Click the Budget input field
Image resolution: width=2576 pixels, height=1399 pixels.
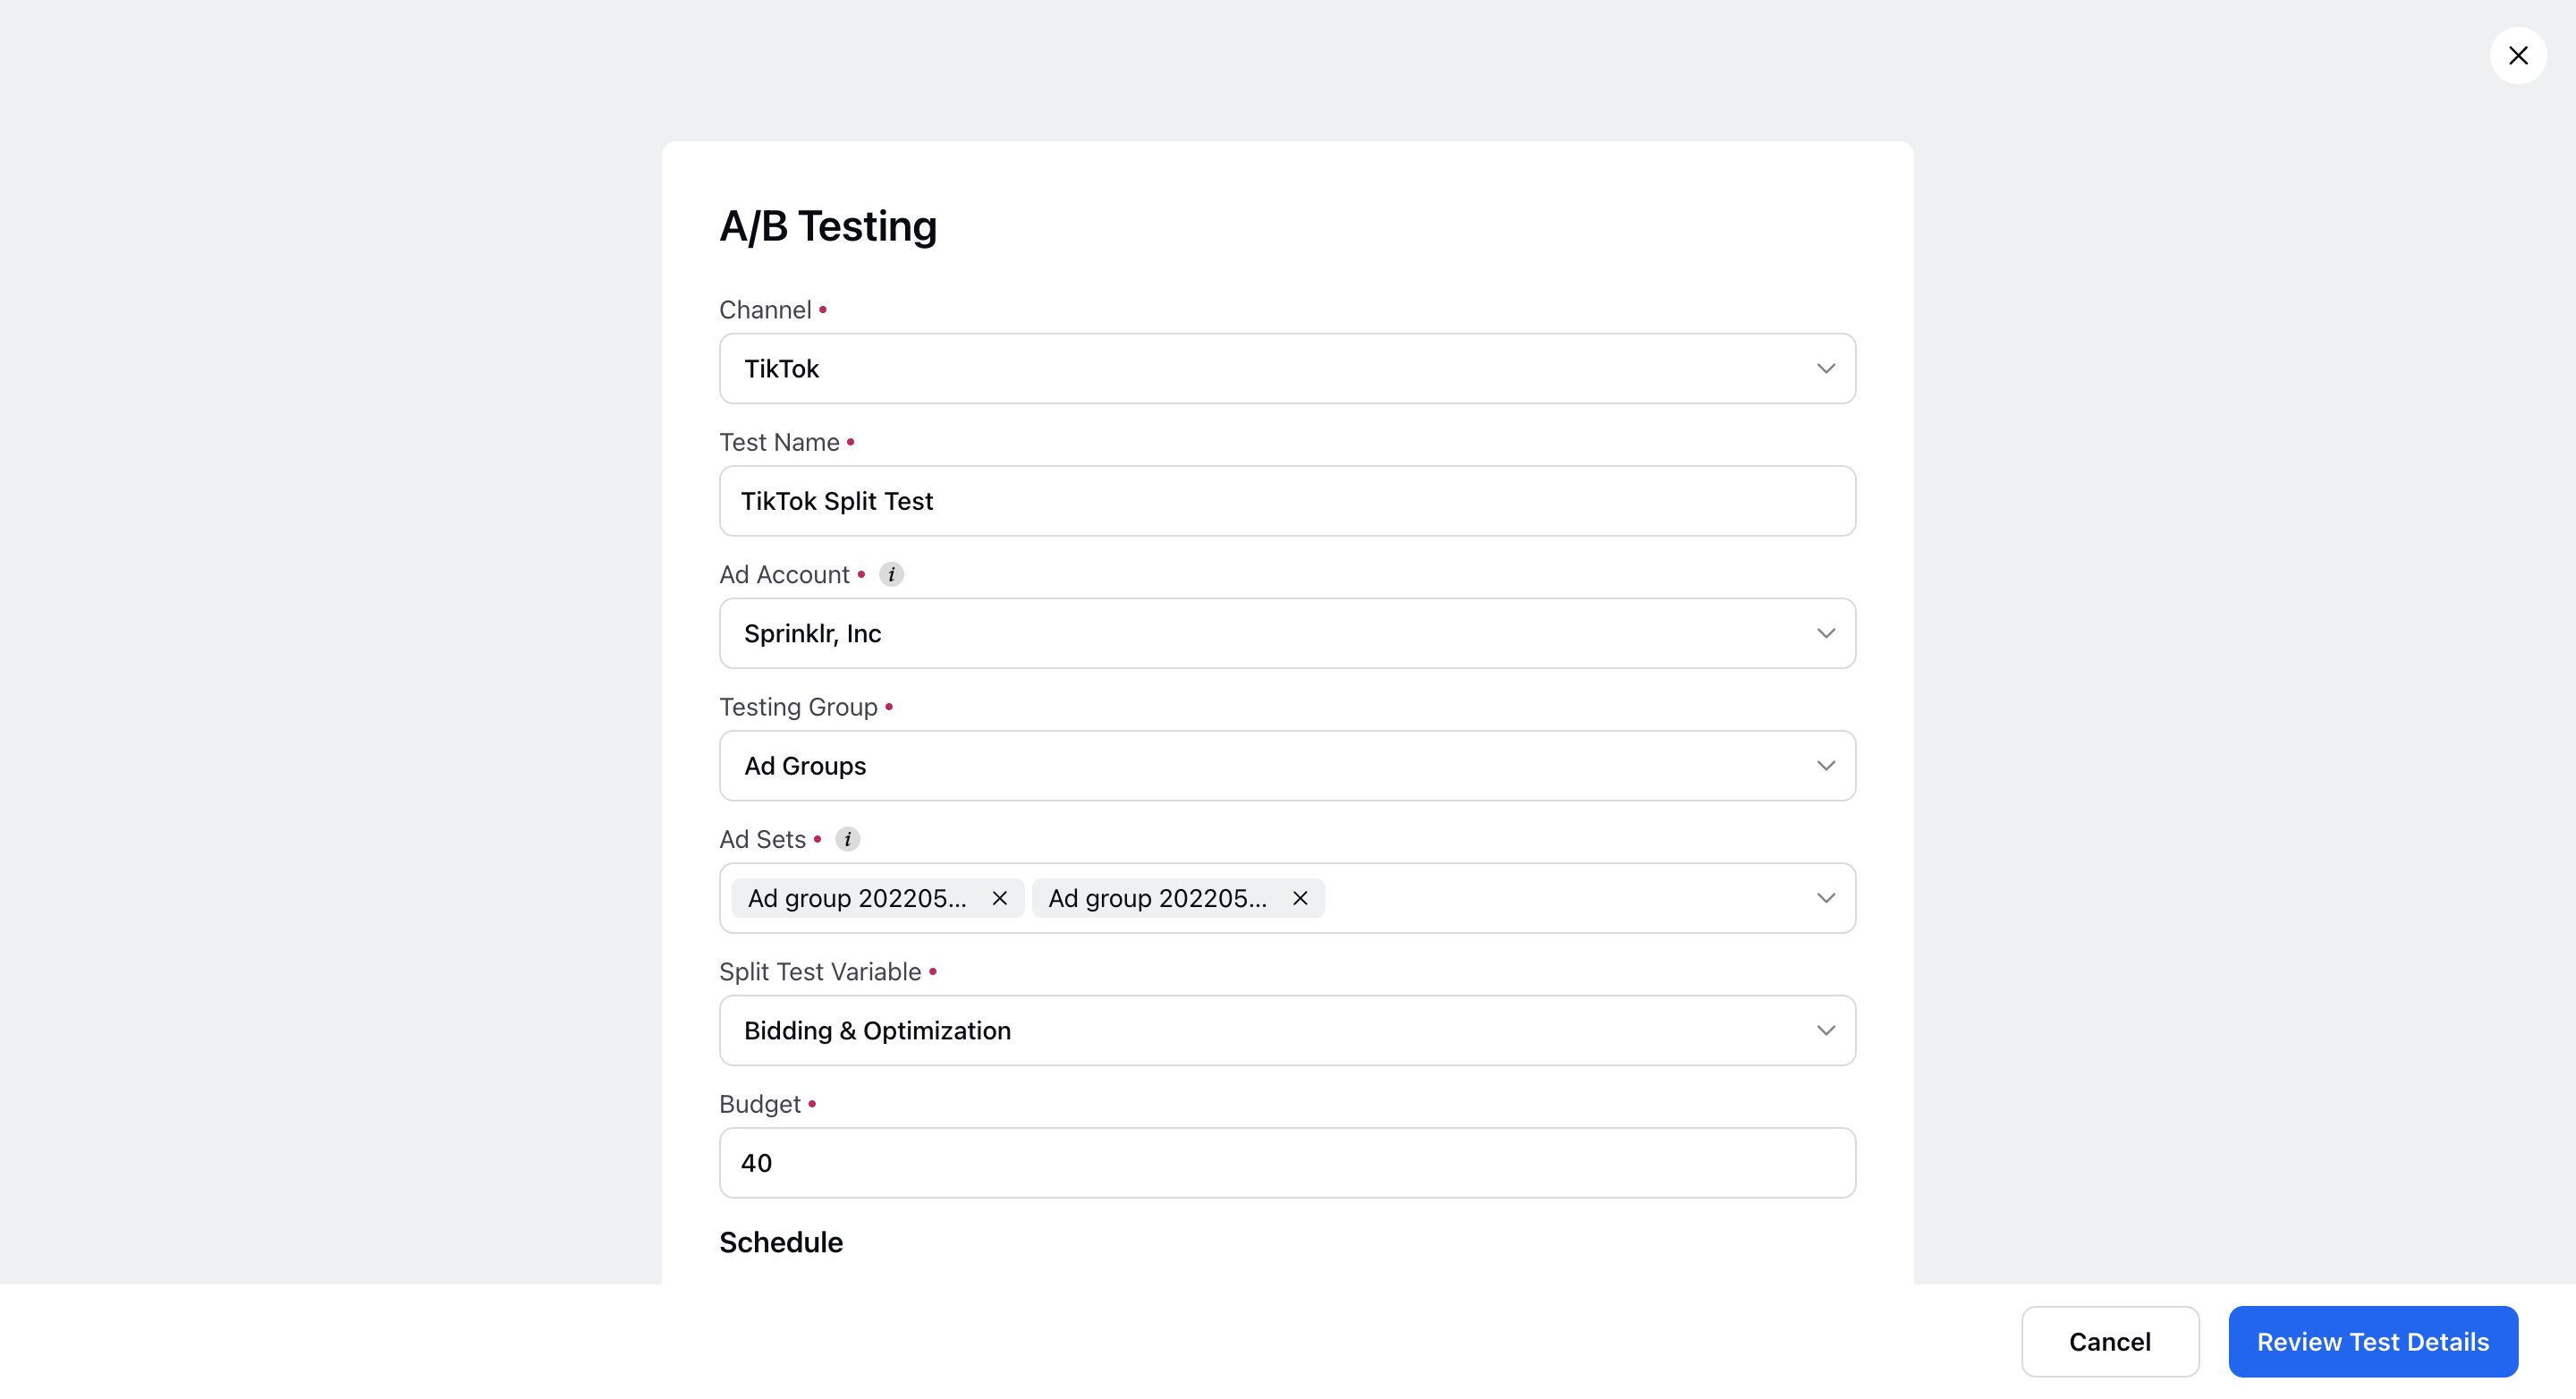coord(1287,1163)
